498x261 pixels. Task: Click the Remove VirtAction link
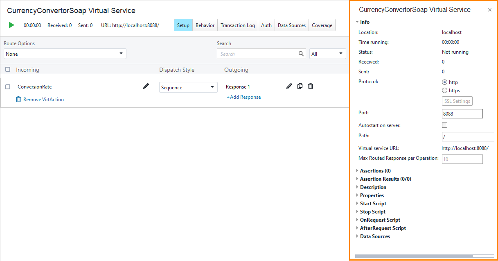pos(43,99)
